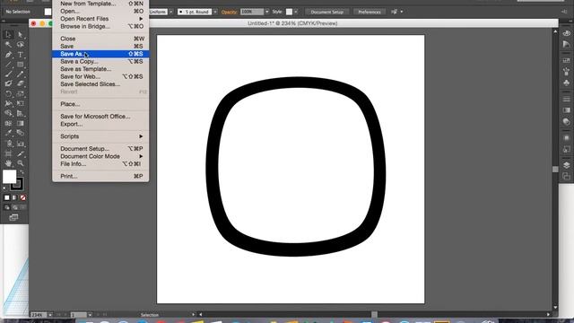Open the zoom level dropdown in status bar

tap(50, 315)
